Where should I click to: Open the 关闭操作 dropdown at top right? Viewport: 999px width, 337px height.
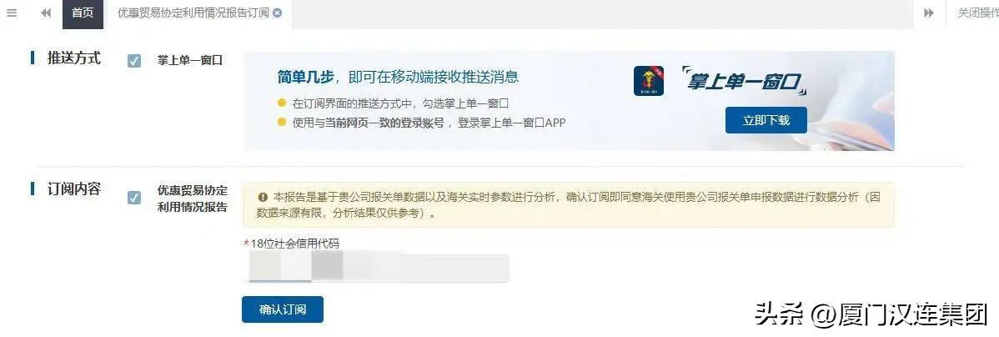click(977, 13)
